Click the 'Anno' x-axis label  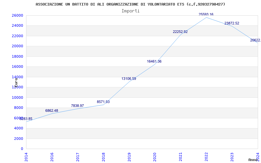click(x=253, y=160)
